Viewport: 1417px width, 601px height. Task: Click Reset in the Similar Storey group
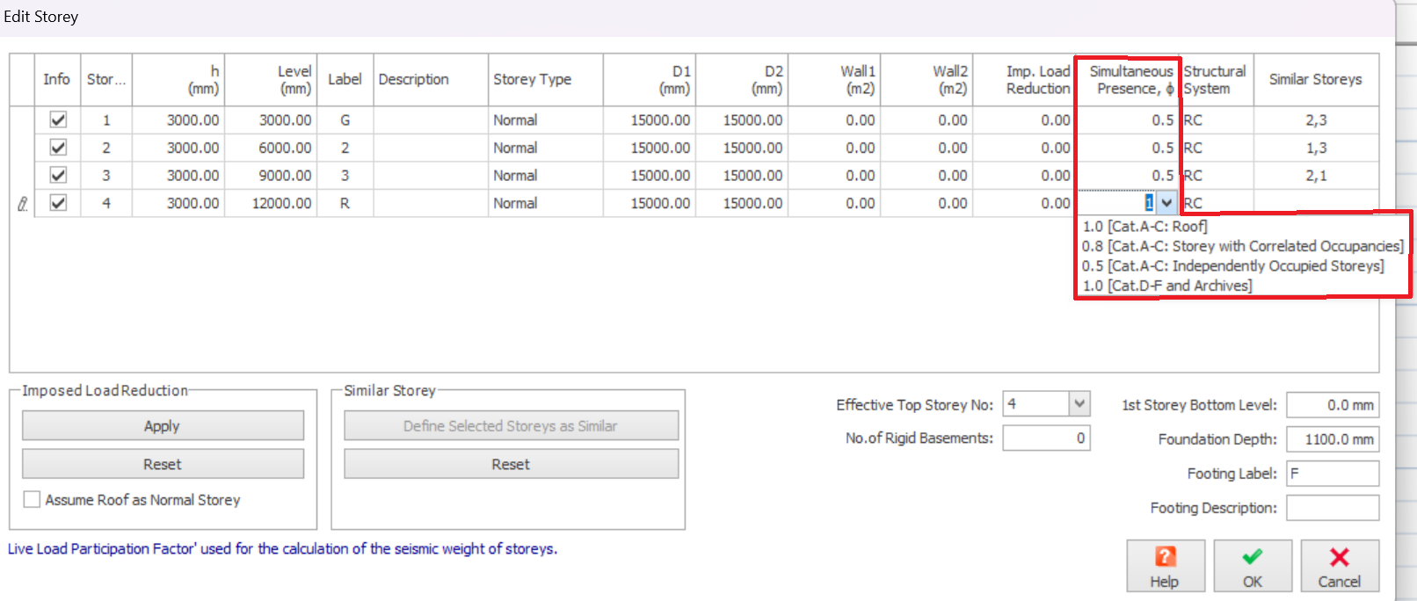(x=511, y=464)
